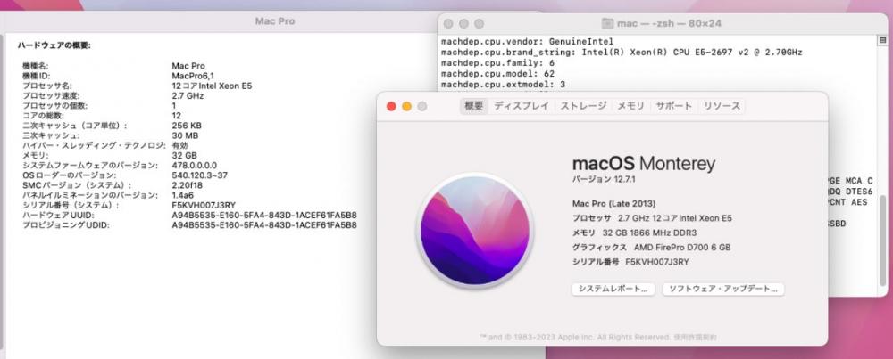The image size is (893, 359).
Task: Switch to the 概要 tab
Action: click(474, 106)
